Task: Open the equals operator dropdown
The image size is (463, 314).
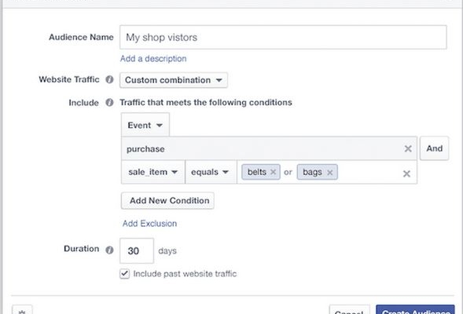Action: click(x=211, y=172)
